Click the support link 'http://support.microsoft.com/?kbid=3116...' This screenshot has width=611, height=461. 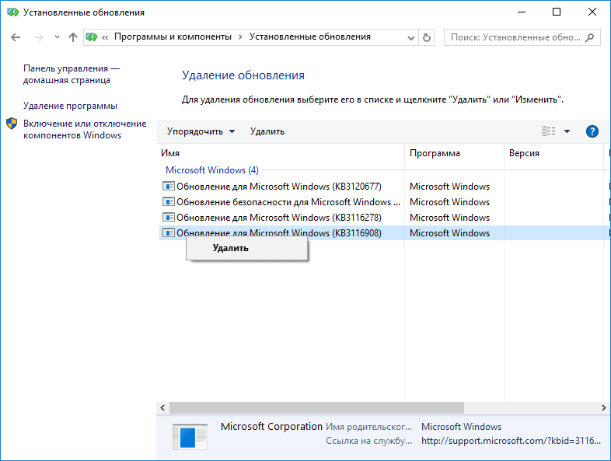click(511, 441)
